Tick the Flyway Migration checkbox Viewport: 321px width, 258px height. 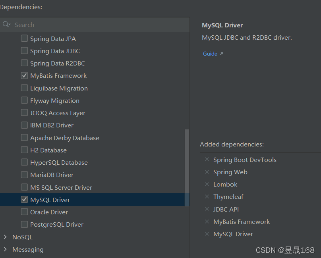(x=24, y=100)
